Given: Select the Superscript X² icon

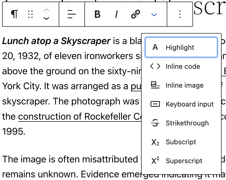Looking at the screenshot, I should (155, 161).
